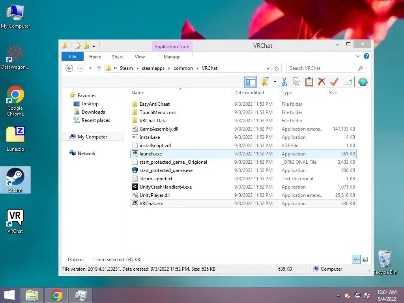404x303 pixels.
Task: Select Recent places in navigation pane
Action: [92, 120]
